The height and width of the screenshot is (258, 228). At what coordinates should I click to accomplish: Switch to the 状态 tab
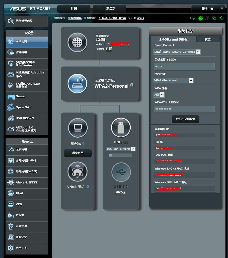point(207,39)
